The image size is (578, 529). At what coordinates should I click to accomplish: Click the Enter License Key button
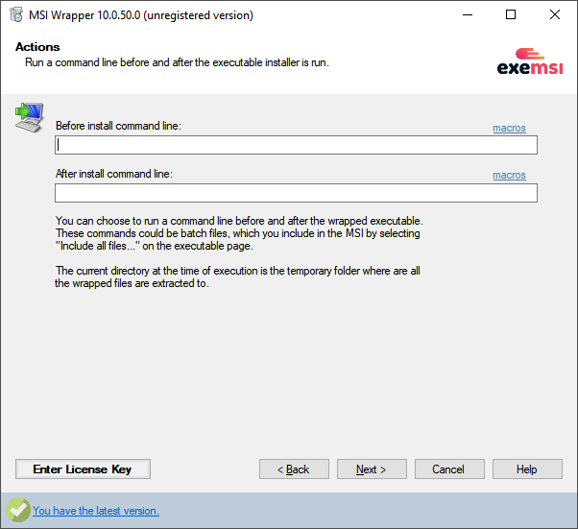[x=83, y=469]
